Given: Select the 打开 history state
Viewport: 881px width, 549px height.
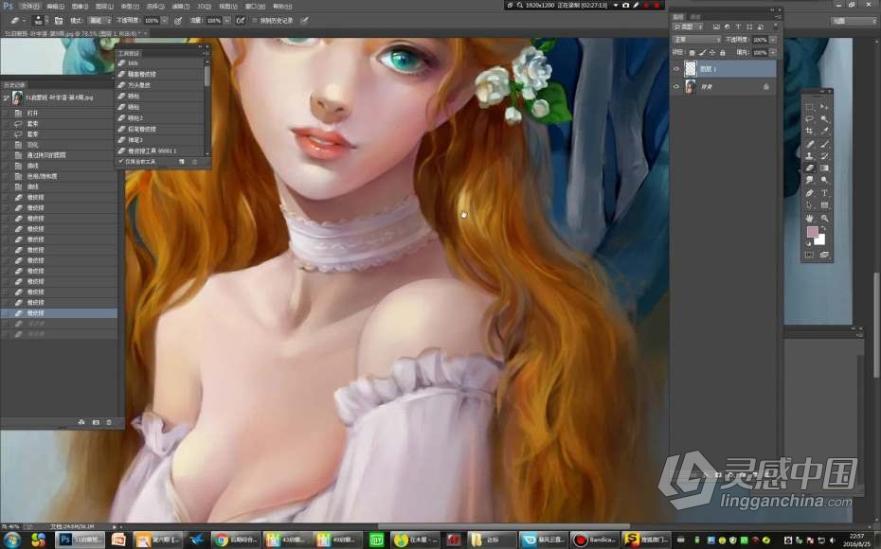Looking at the screenshot, I should pyautogui.click(x=59, y=114).
